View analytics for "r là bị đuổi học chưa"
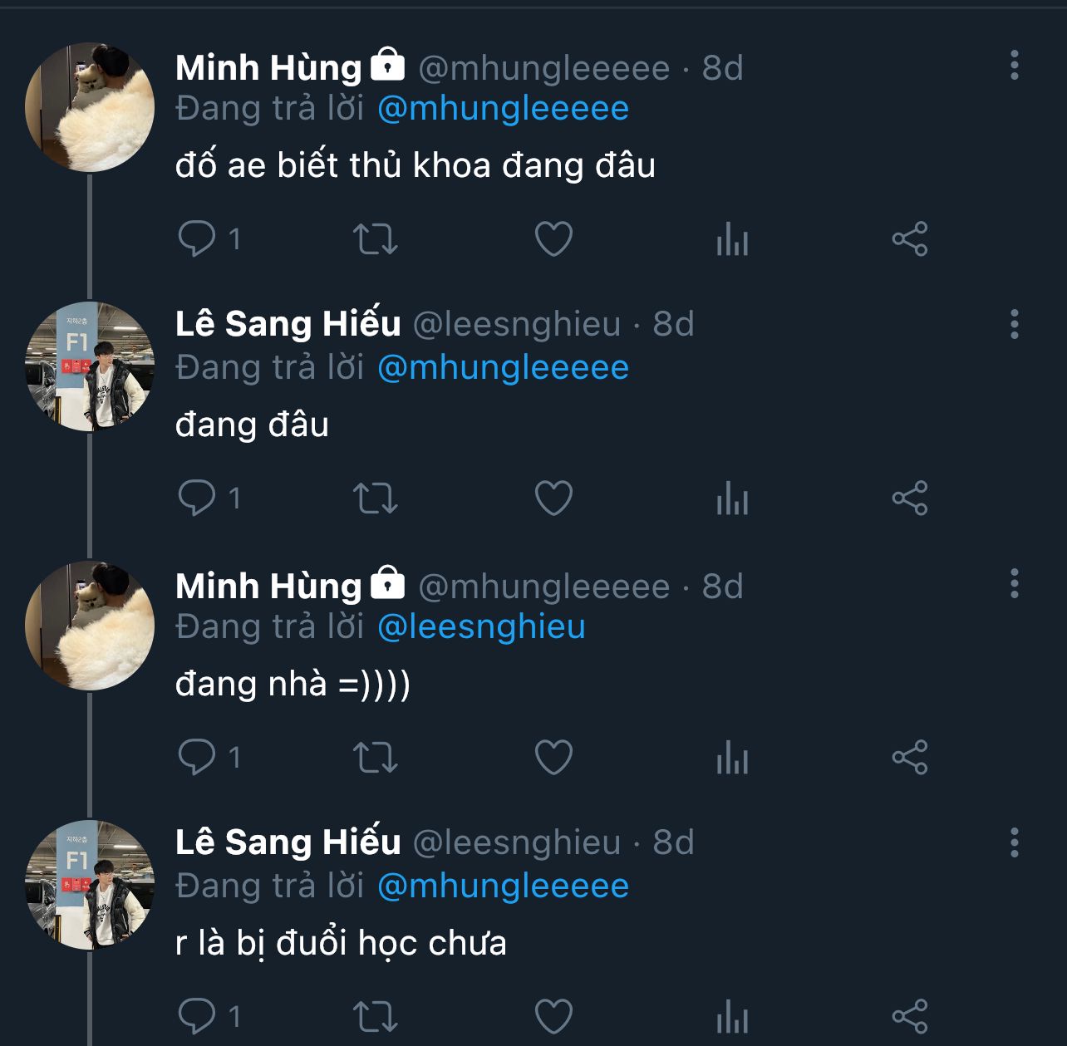Image resolution: width=1067 pixels, height=1046 pixels. click(732, 1017)
